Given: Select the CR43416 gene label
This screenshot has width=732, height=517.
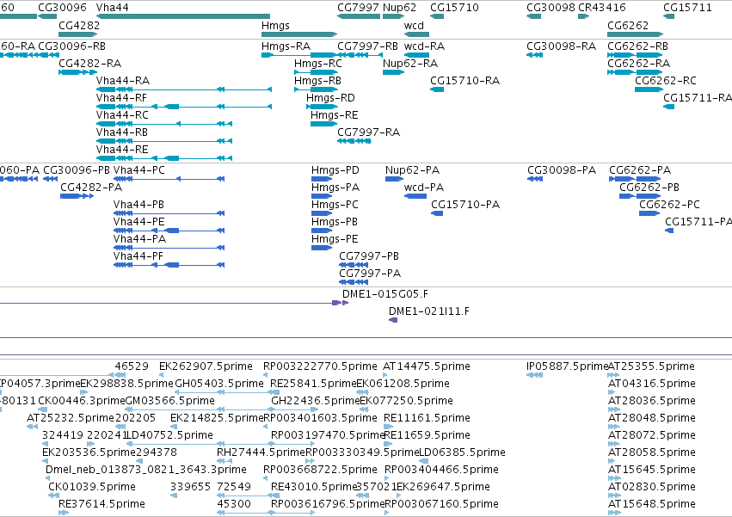Looking at the screenshot, I should [602, 8].
